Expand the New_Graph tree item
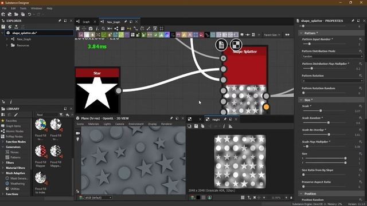This screenshot has height=206, width=367. click(x=7, y=39)
